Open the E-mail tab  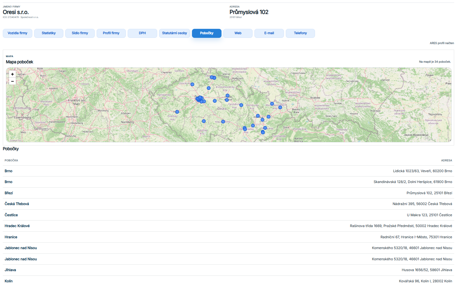269,33
